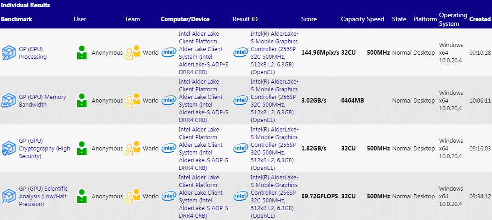Screen dimensions: 492x220
Task: Click the 10:06:11 created time
Action: tap(480, 101)
